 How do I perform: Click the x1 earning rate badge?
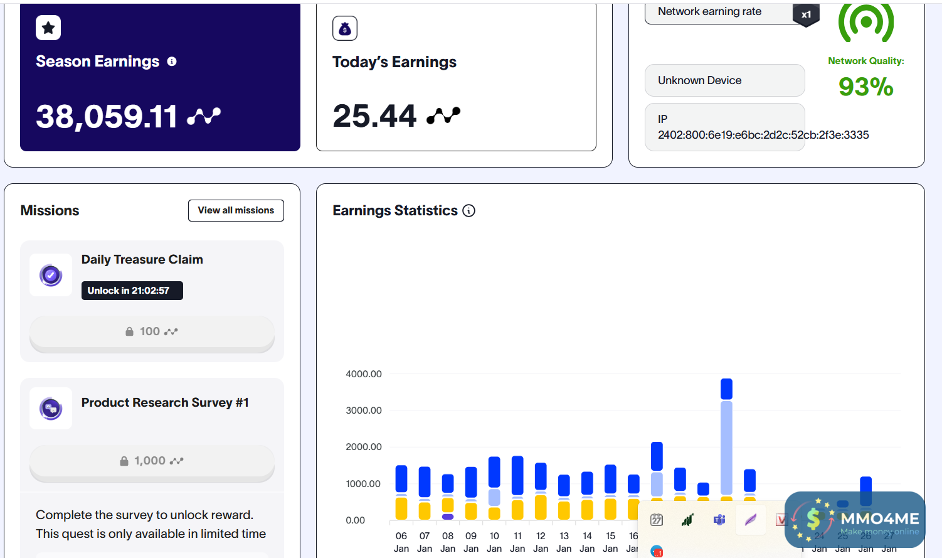(806, 14)
